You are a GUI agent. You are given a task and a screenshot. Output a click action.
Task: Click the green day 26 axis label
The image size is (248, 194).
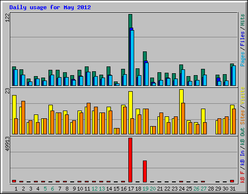196,189
